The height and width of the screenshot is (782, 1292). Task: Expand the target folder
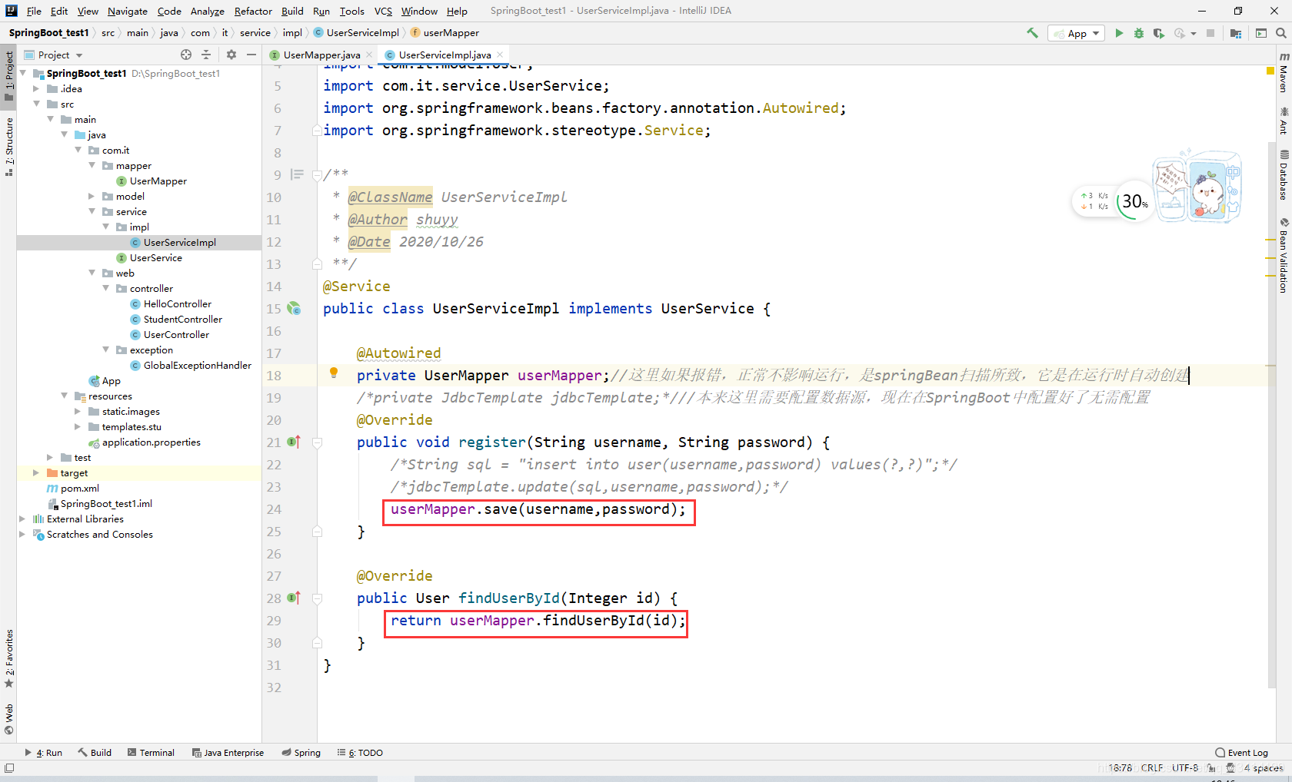pyautogui.click(x=36, y=472)
